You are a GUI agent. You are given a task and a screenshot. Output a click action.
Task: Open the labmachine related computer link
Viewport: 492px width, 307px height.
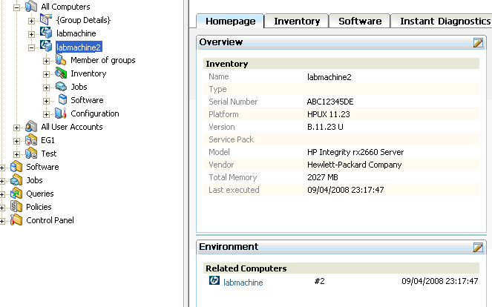[243, 283]
